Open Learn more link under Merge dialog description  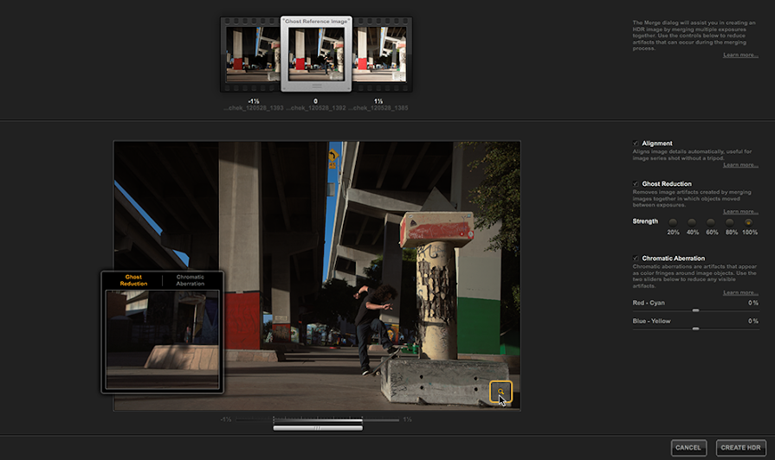[x=740, y=54]
